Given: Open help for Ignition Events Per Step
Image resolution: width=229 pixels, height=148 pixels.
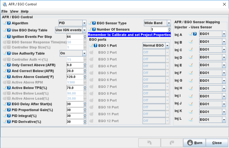Looking at the screenshot, I should [x=9, y=37].
